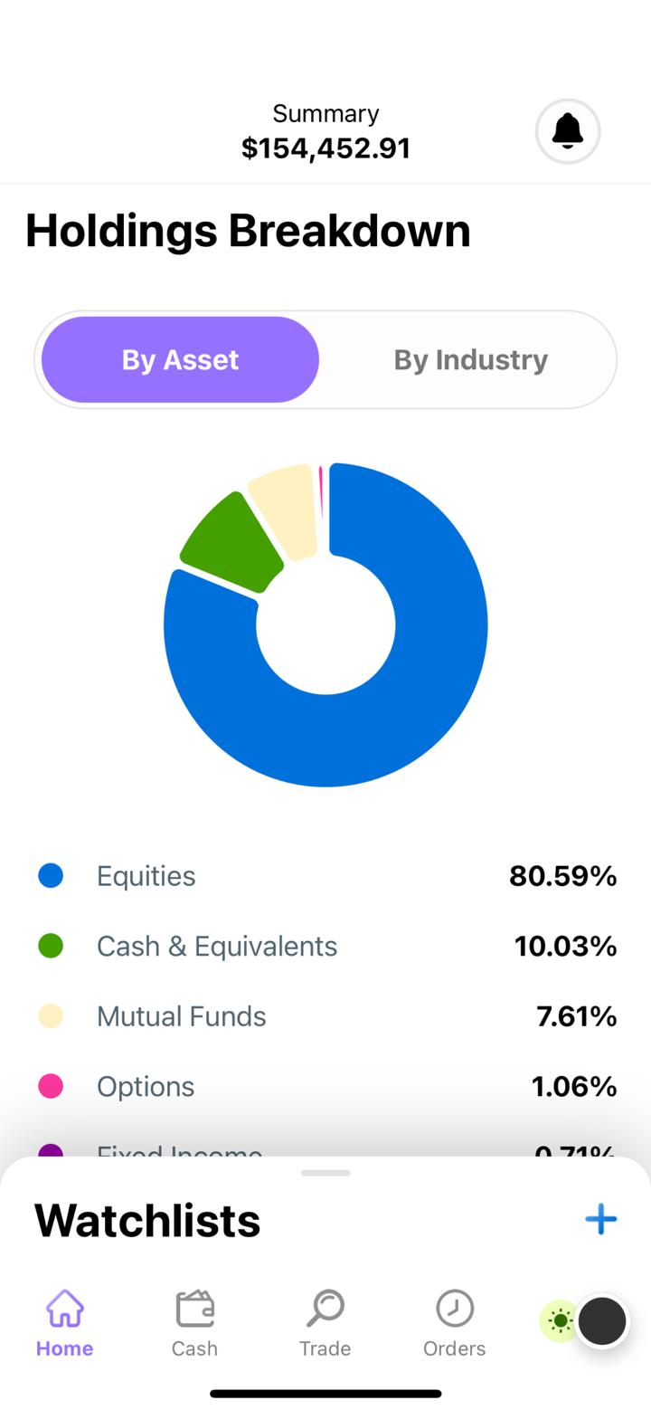Tap the Cash & Equivalents legend entry

217,947
